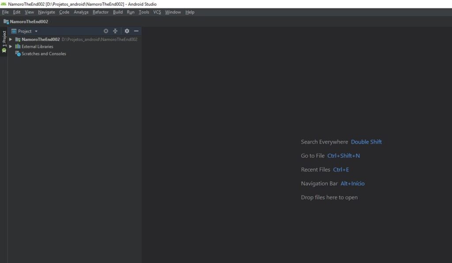Hide the Project tool window with minus icon
Image resolution: width=452 pixels, height=263 pixels.
pyautogui.click(x=136, y=31)
